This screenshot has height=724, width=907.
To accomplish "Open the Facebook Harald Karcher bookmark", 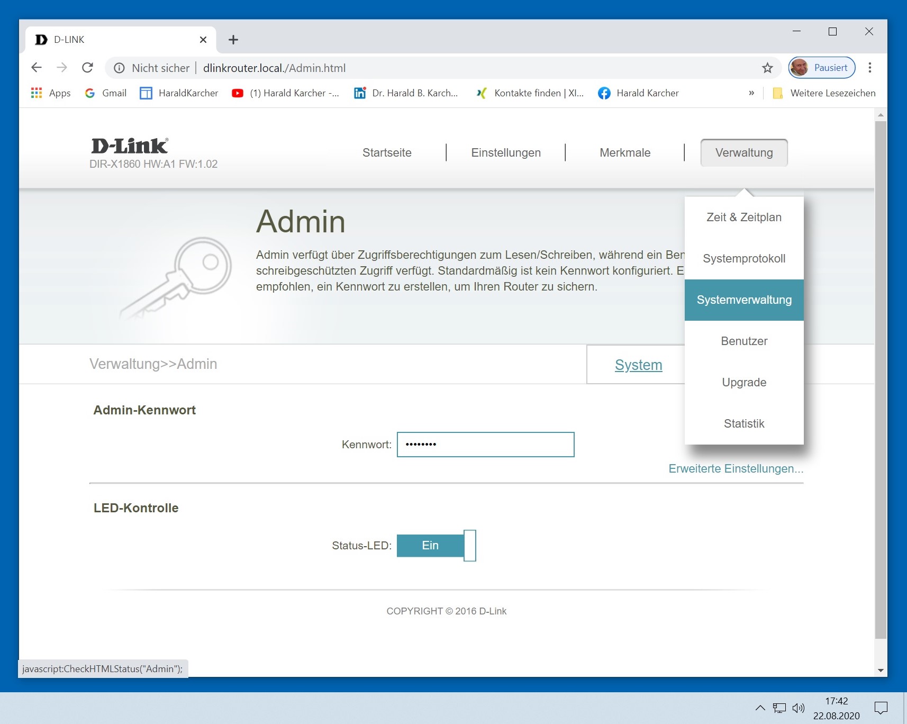I will pyautogui.click(x=638, y=93).
